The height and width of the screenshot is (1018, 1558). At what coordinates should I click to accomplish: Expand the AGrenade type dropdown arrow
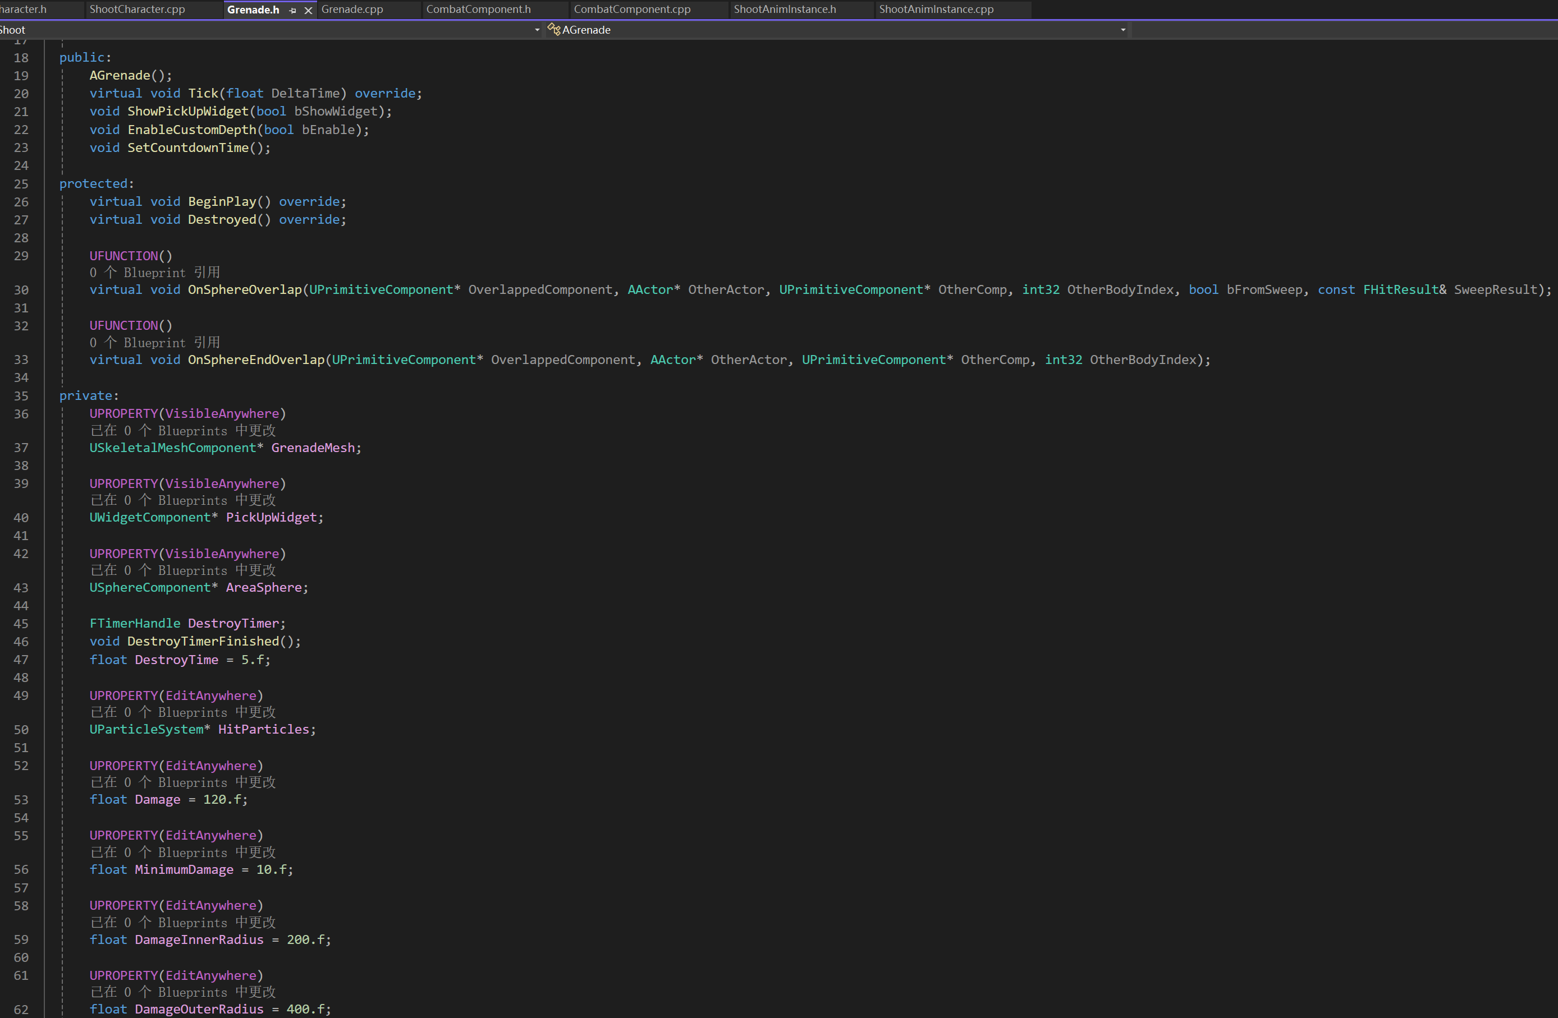tap(1122, 29)
